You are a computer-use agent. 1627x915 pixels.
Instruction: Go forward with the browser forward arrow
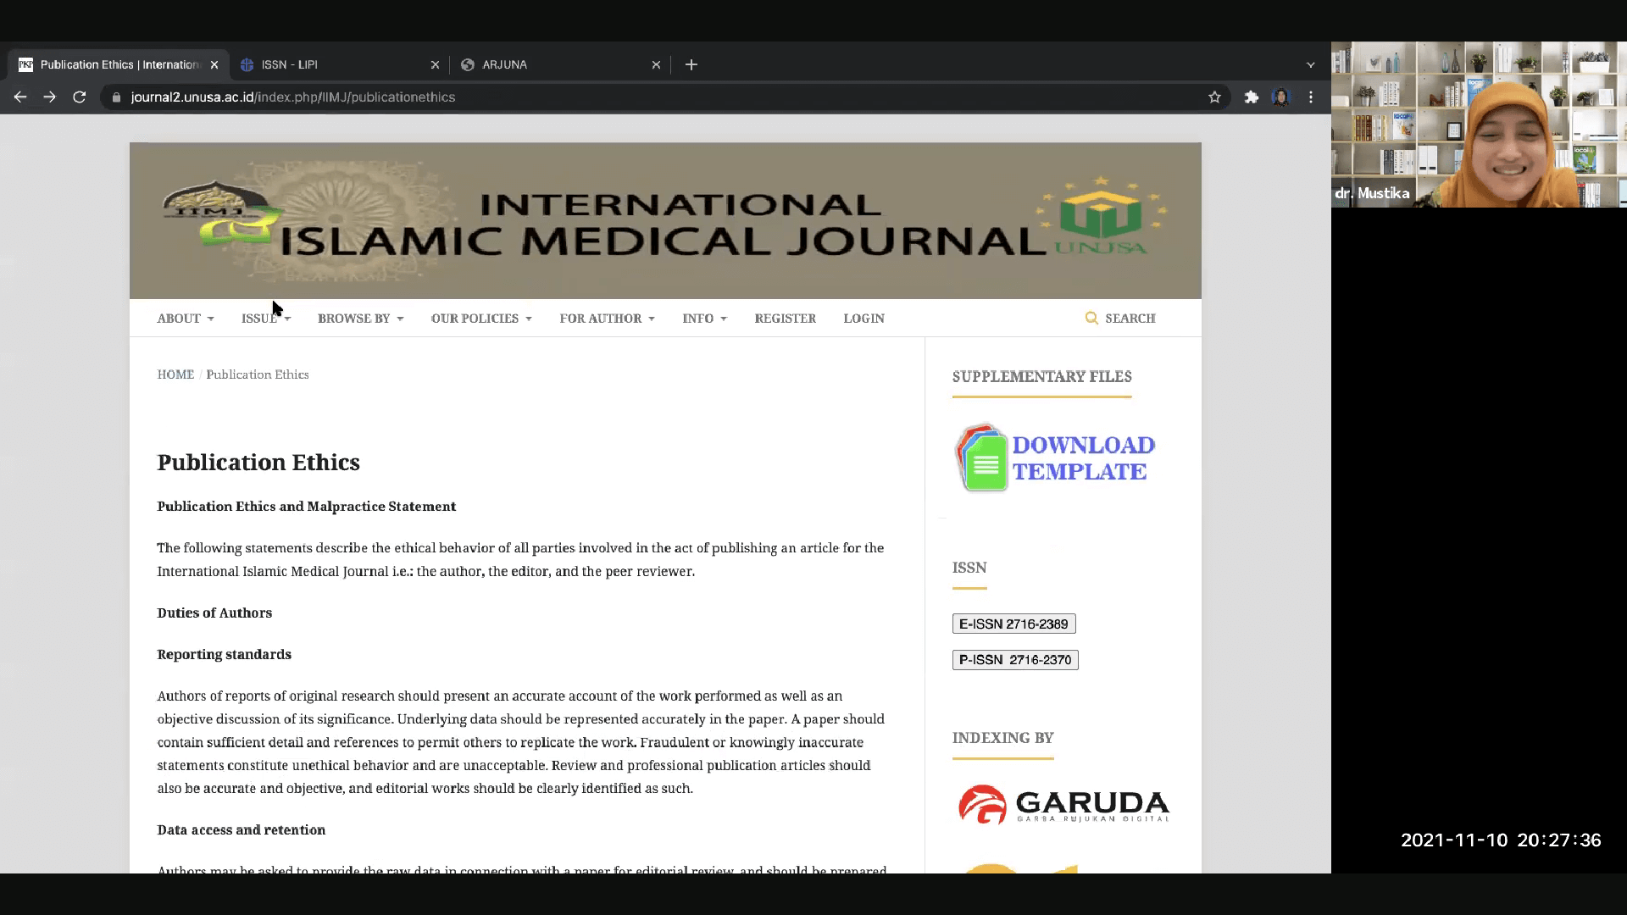pos(50,97)
